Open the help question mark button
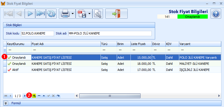 216,14
